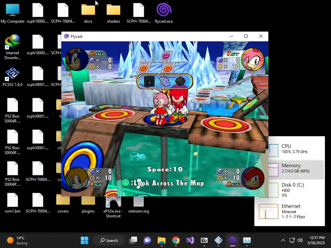This screenshot has height=248, width=331.
Task: Open the clock showing 12:17 PM
Action: (316, 240)
